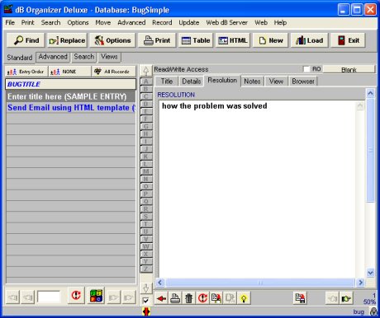Click the BUGTITLE column header
The width and height of the screenshot is (380, 318).
70,84
